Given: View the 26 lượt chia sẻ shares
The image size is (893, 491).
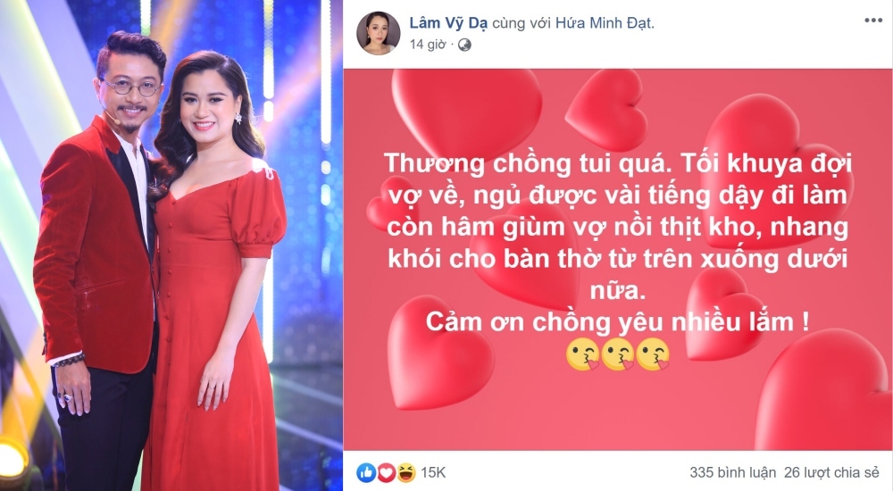Looking at the screenshot, I should point(831,472).
